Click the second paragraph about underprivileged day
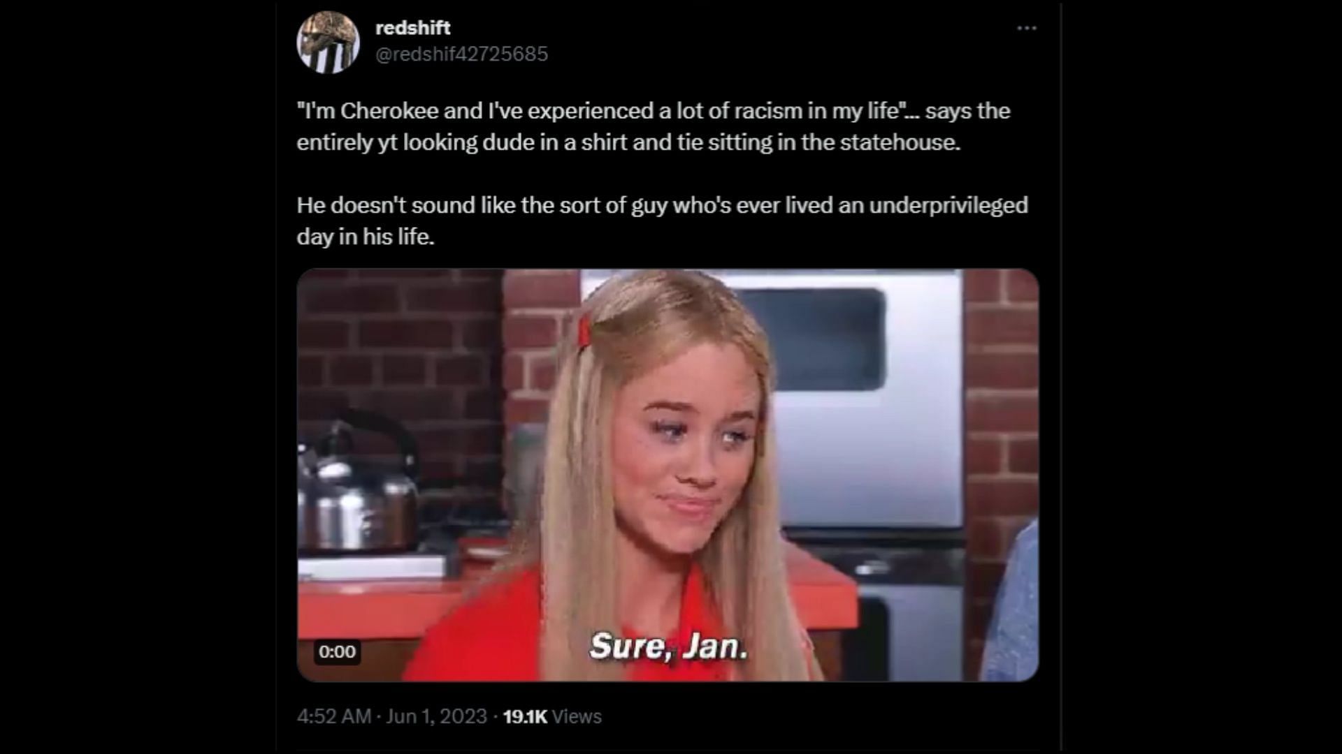This screenshot has width=1342, height=754. coord(662,221)
